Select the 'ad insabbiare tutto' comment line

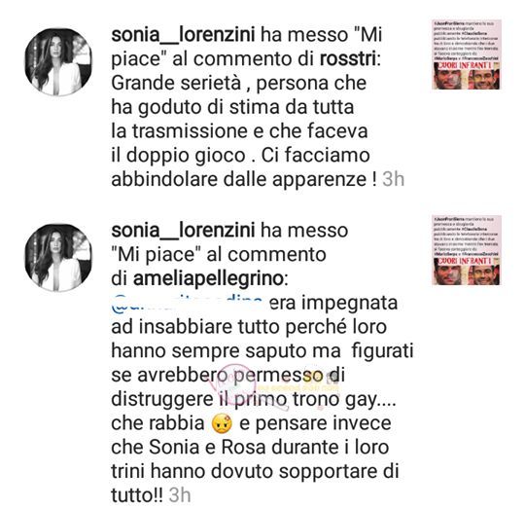(x=249, y=327)
